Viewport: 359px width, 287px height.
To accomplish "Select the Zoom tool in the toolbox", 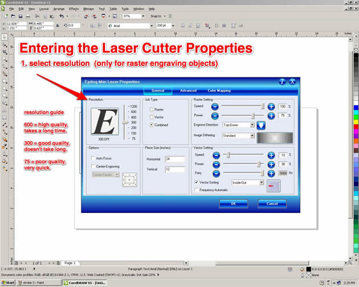I will point(5,59).
